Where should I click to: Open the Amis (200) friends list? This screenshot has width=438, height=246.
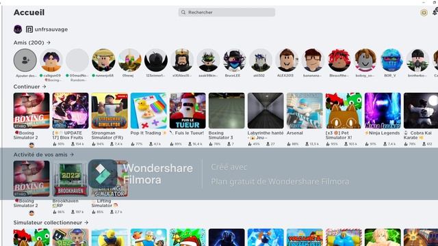point(32,42)
